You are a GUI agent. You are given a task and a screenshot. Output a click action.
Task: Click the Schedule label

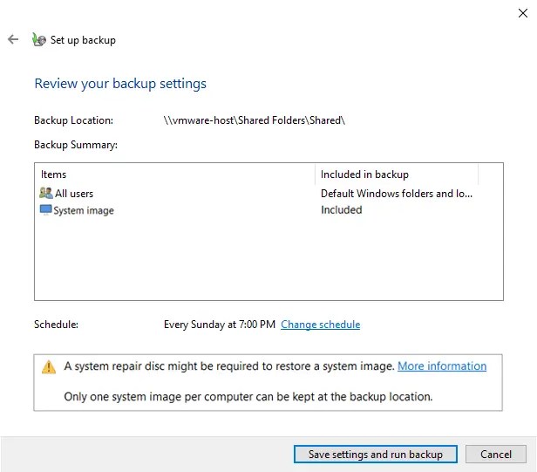(56, 325)
